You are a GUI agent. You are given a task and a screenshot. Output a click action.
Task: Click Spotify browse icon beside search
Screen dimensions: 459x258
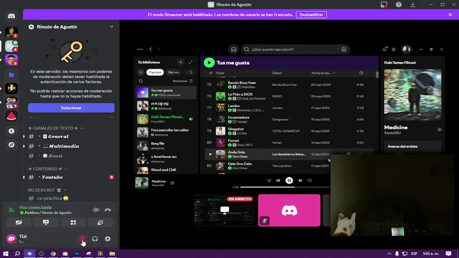click(344, 49)
